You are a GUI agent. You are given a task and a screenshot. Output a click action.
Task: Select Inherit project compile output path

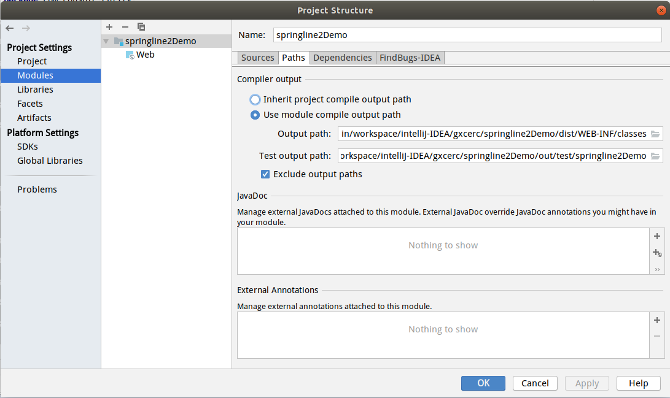pyautogui.click(x=255, y=99)
